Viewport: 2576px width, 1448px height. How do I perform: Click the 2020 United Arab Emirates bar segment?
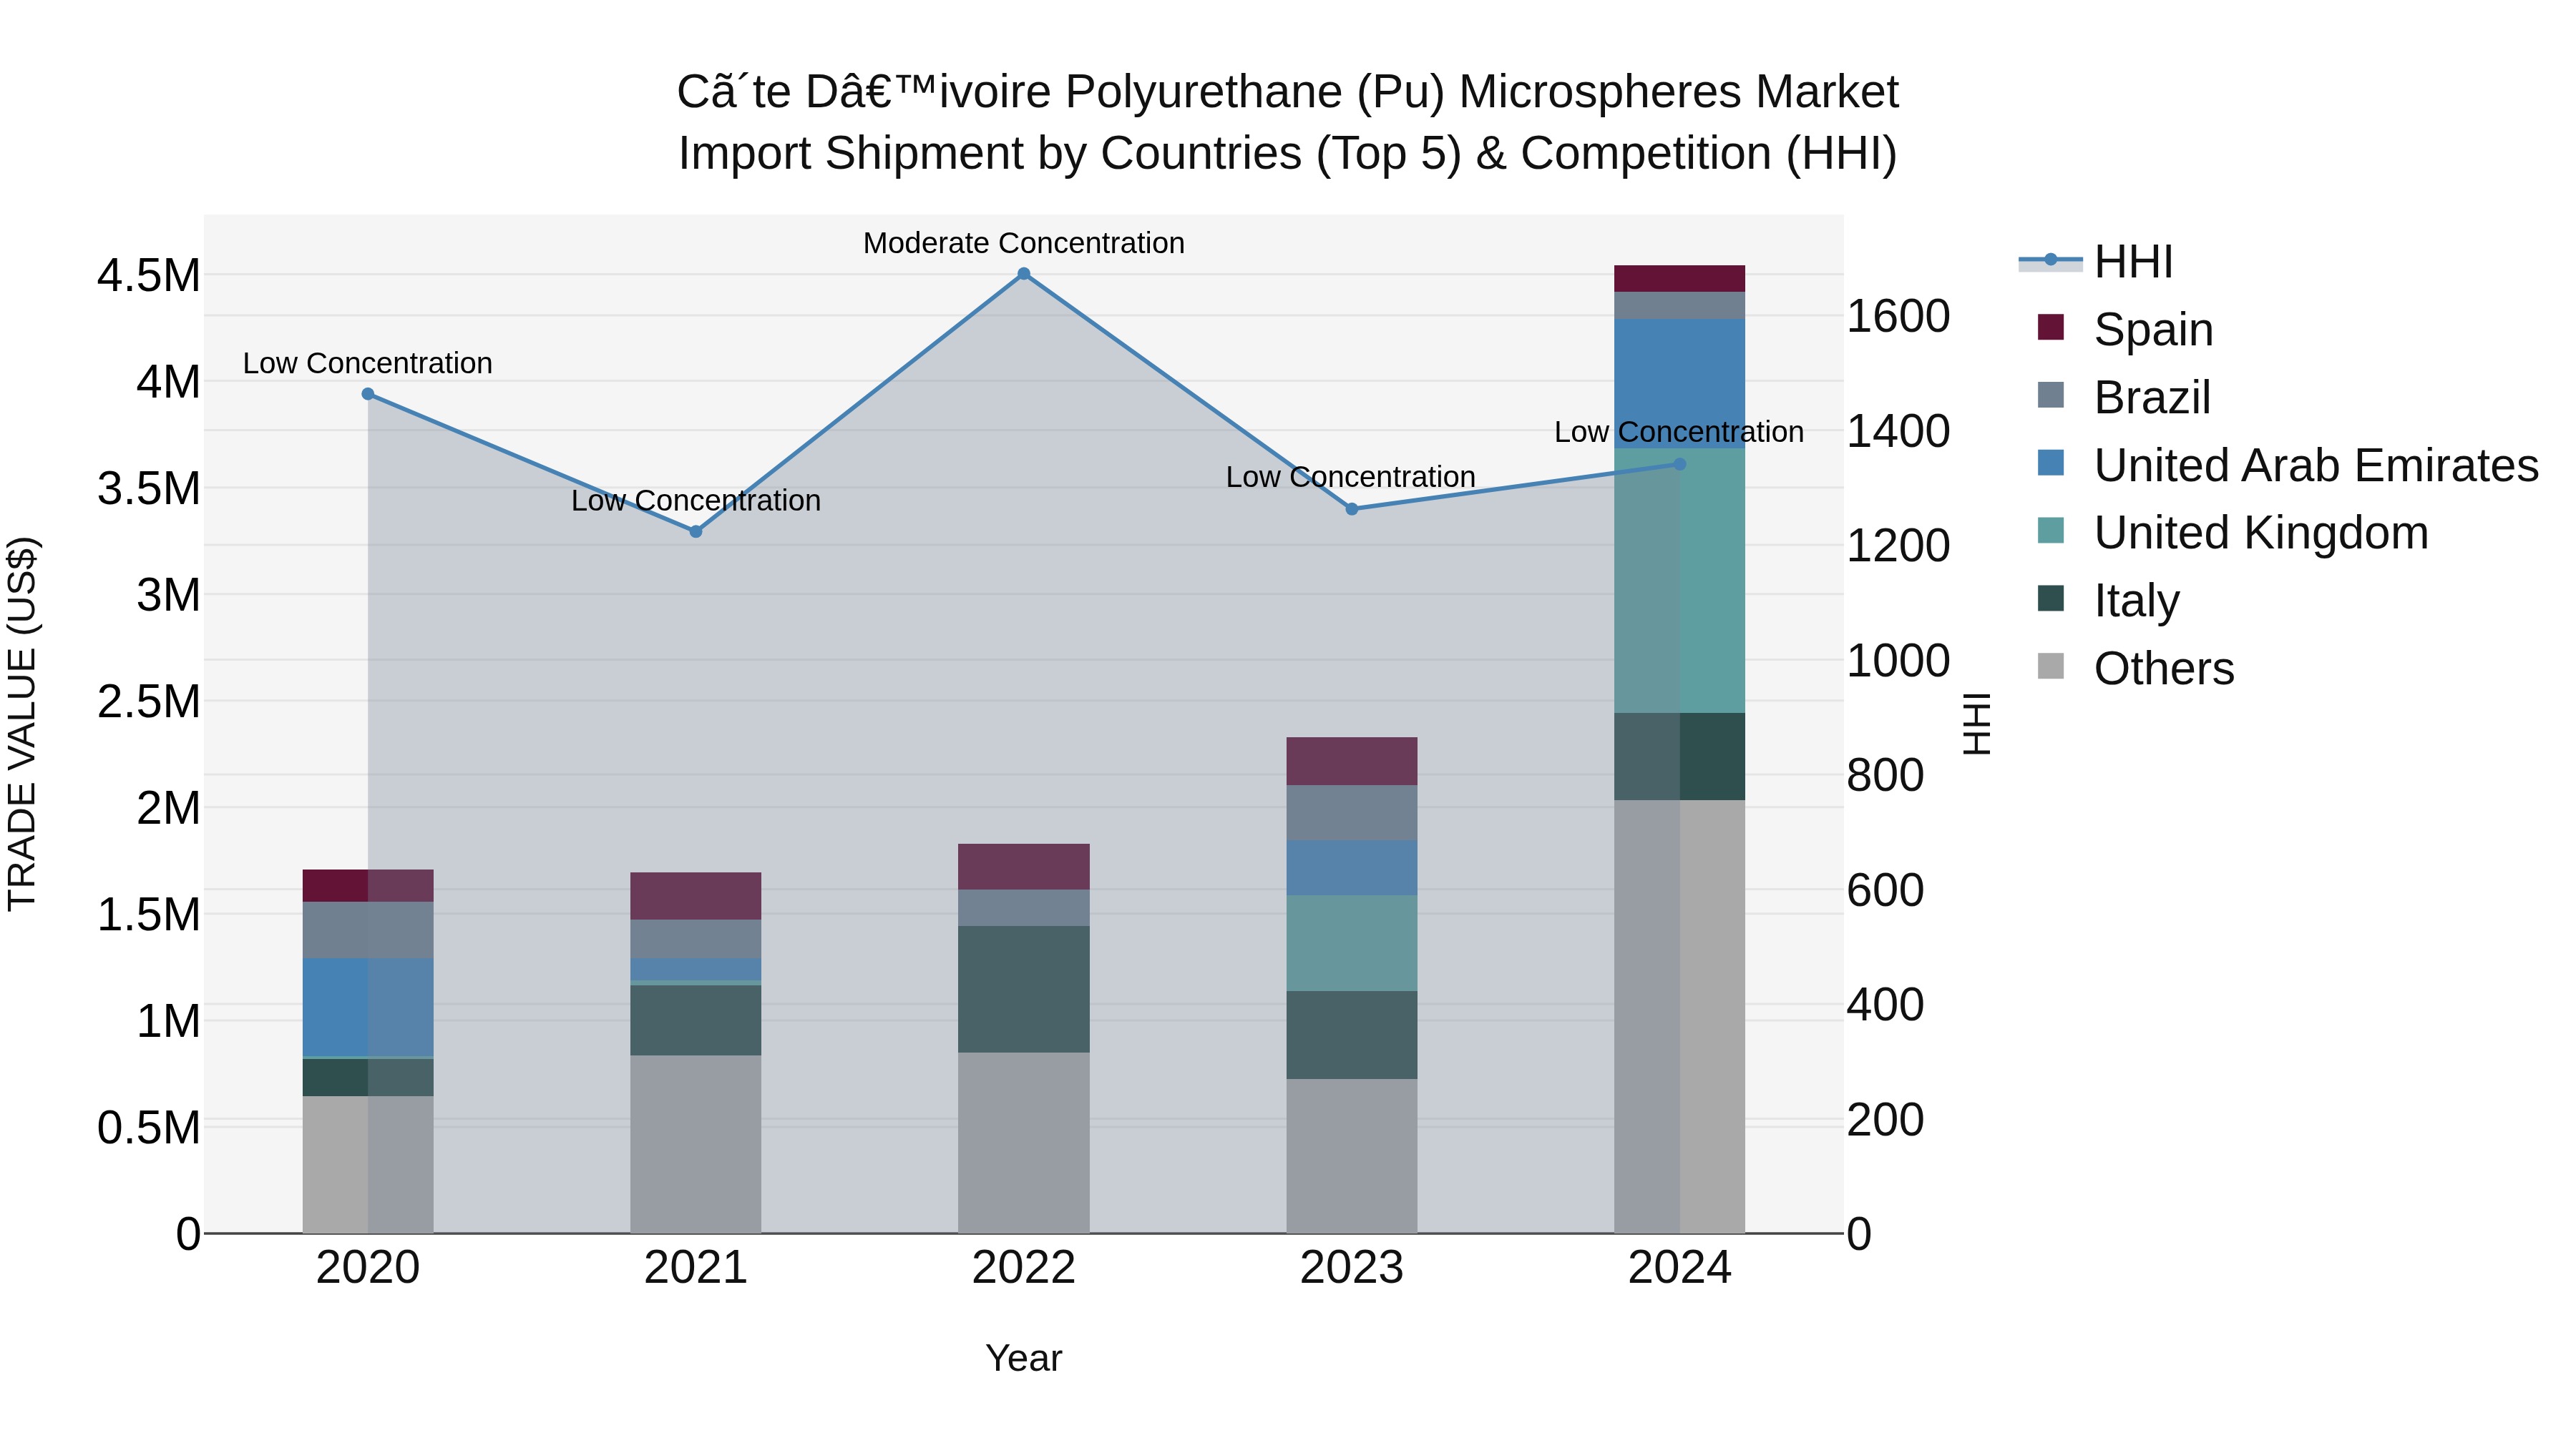pyautogui.click(x=368, y=1008)
